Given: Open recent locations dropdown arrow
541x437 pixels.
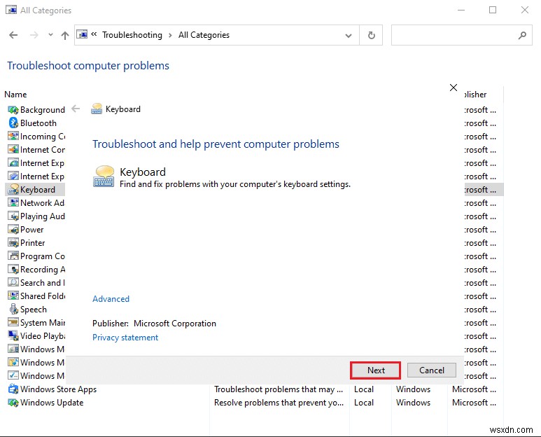Looking at the screenshot, I should point(50,34).
